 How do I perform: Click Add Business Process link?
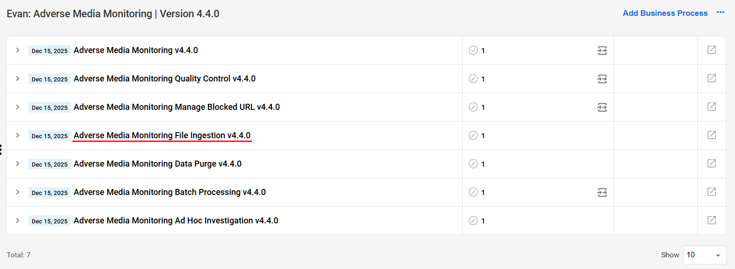tap(665, 13)
